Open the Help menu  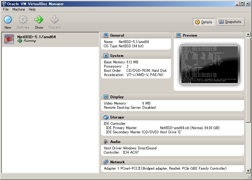32,9
